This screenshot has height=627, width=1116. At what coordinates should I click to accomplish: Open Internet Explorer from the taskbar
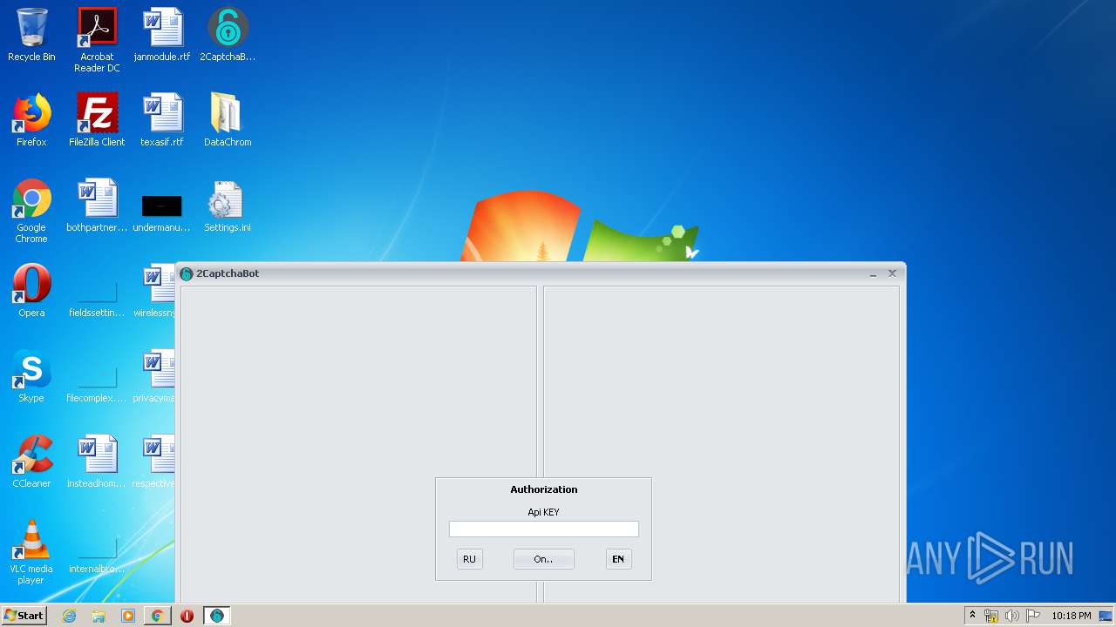(x=70, y=616)
